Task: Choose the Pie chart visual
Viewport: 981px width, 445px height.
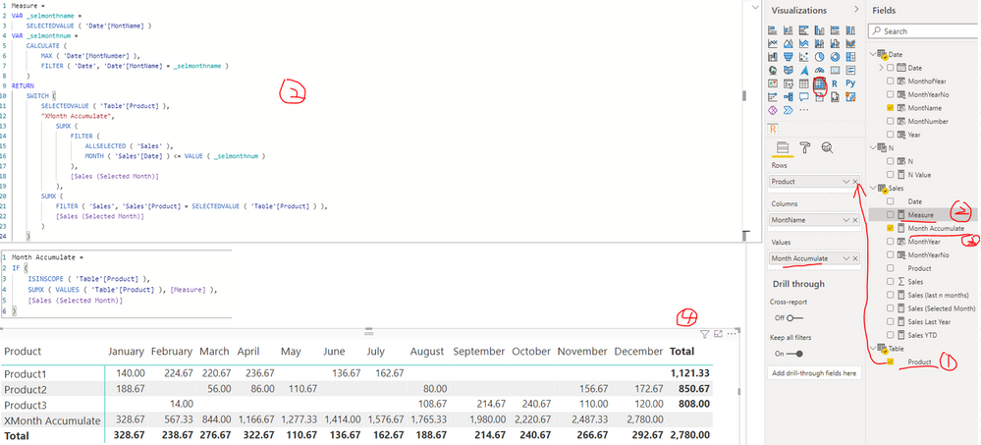Action: (820, 56)
